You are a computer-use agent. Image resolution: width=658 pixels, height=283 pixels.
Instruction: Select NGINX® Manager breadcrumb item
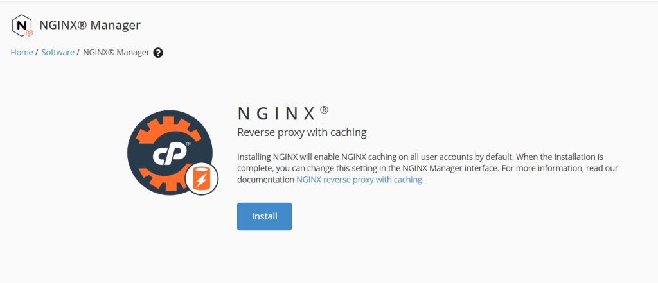point(116,53)
